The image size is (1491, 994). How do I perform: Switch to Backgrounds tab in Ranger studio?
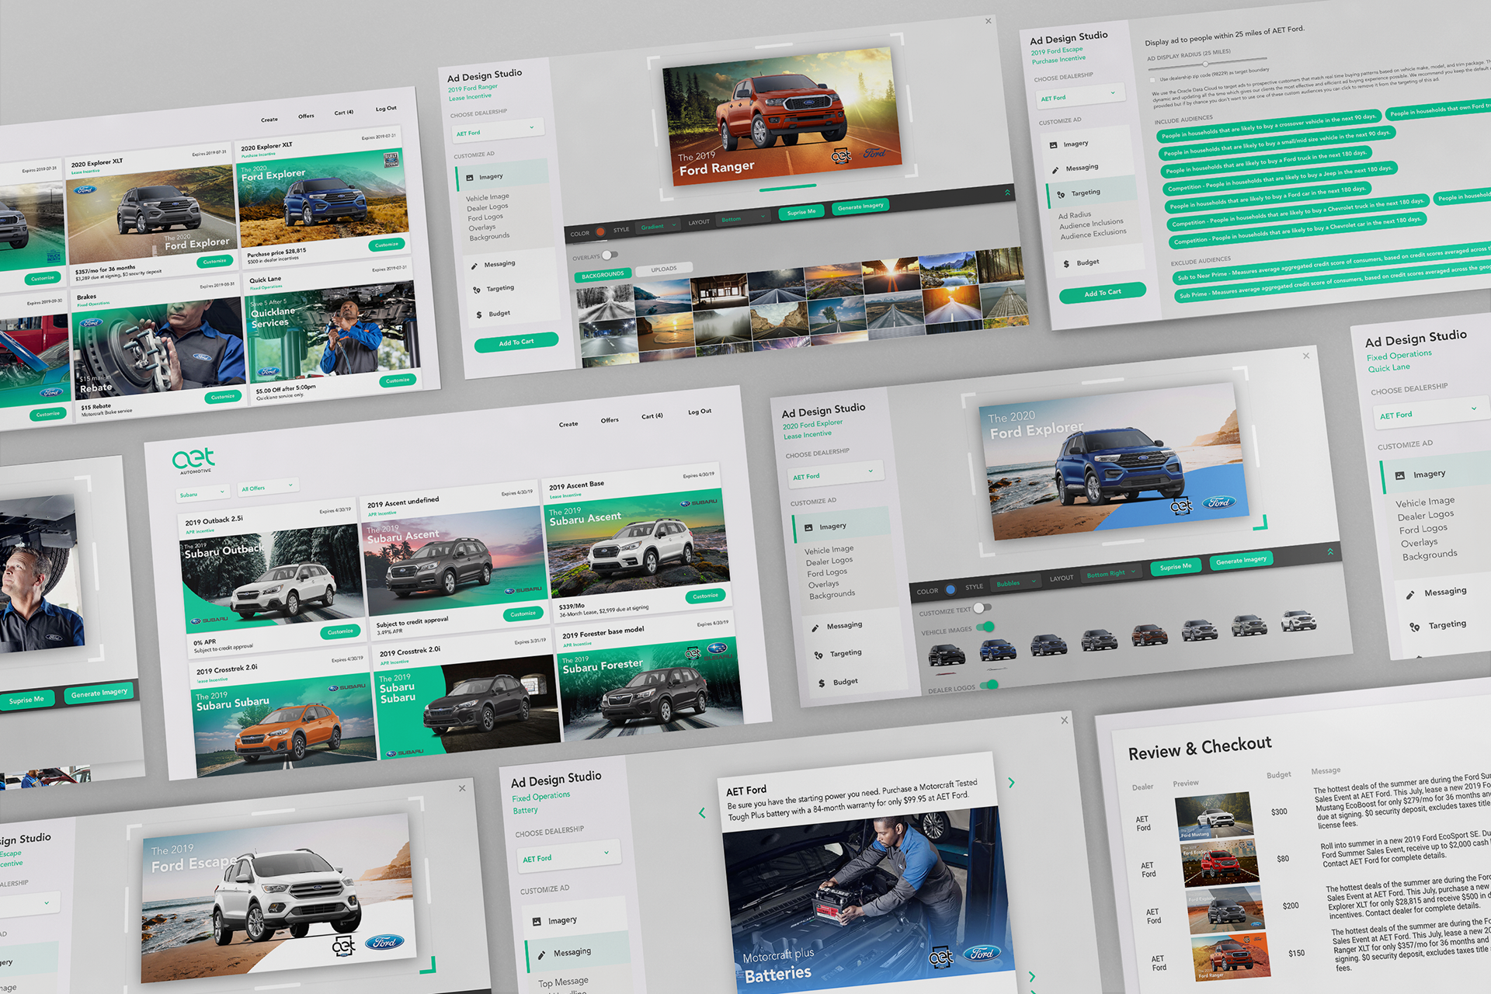point(603,275)
